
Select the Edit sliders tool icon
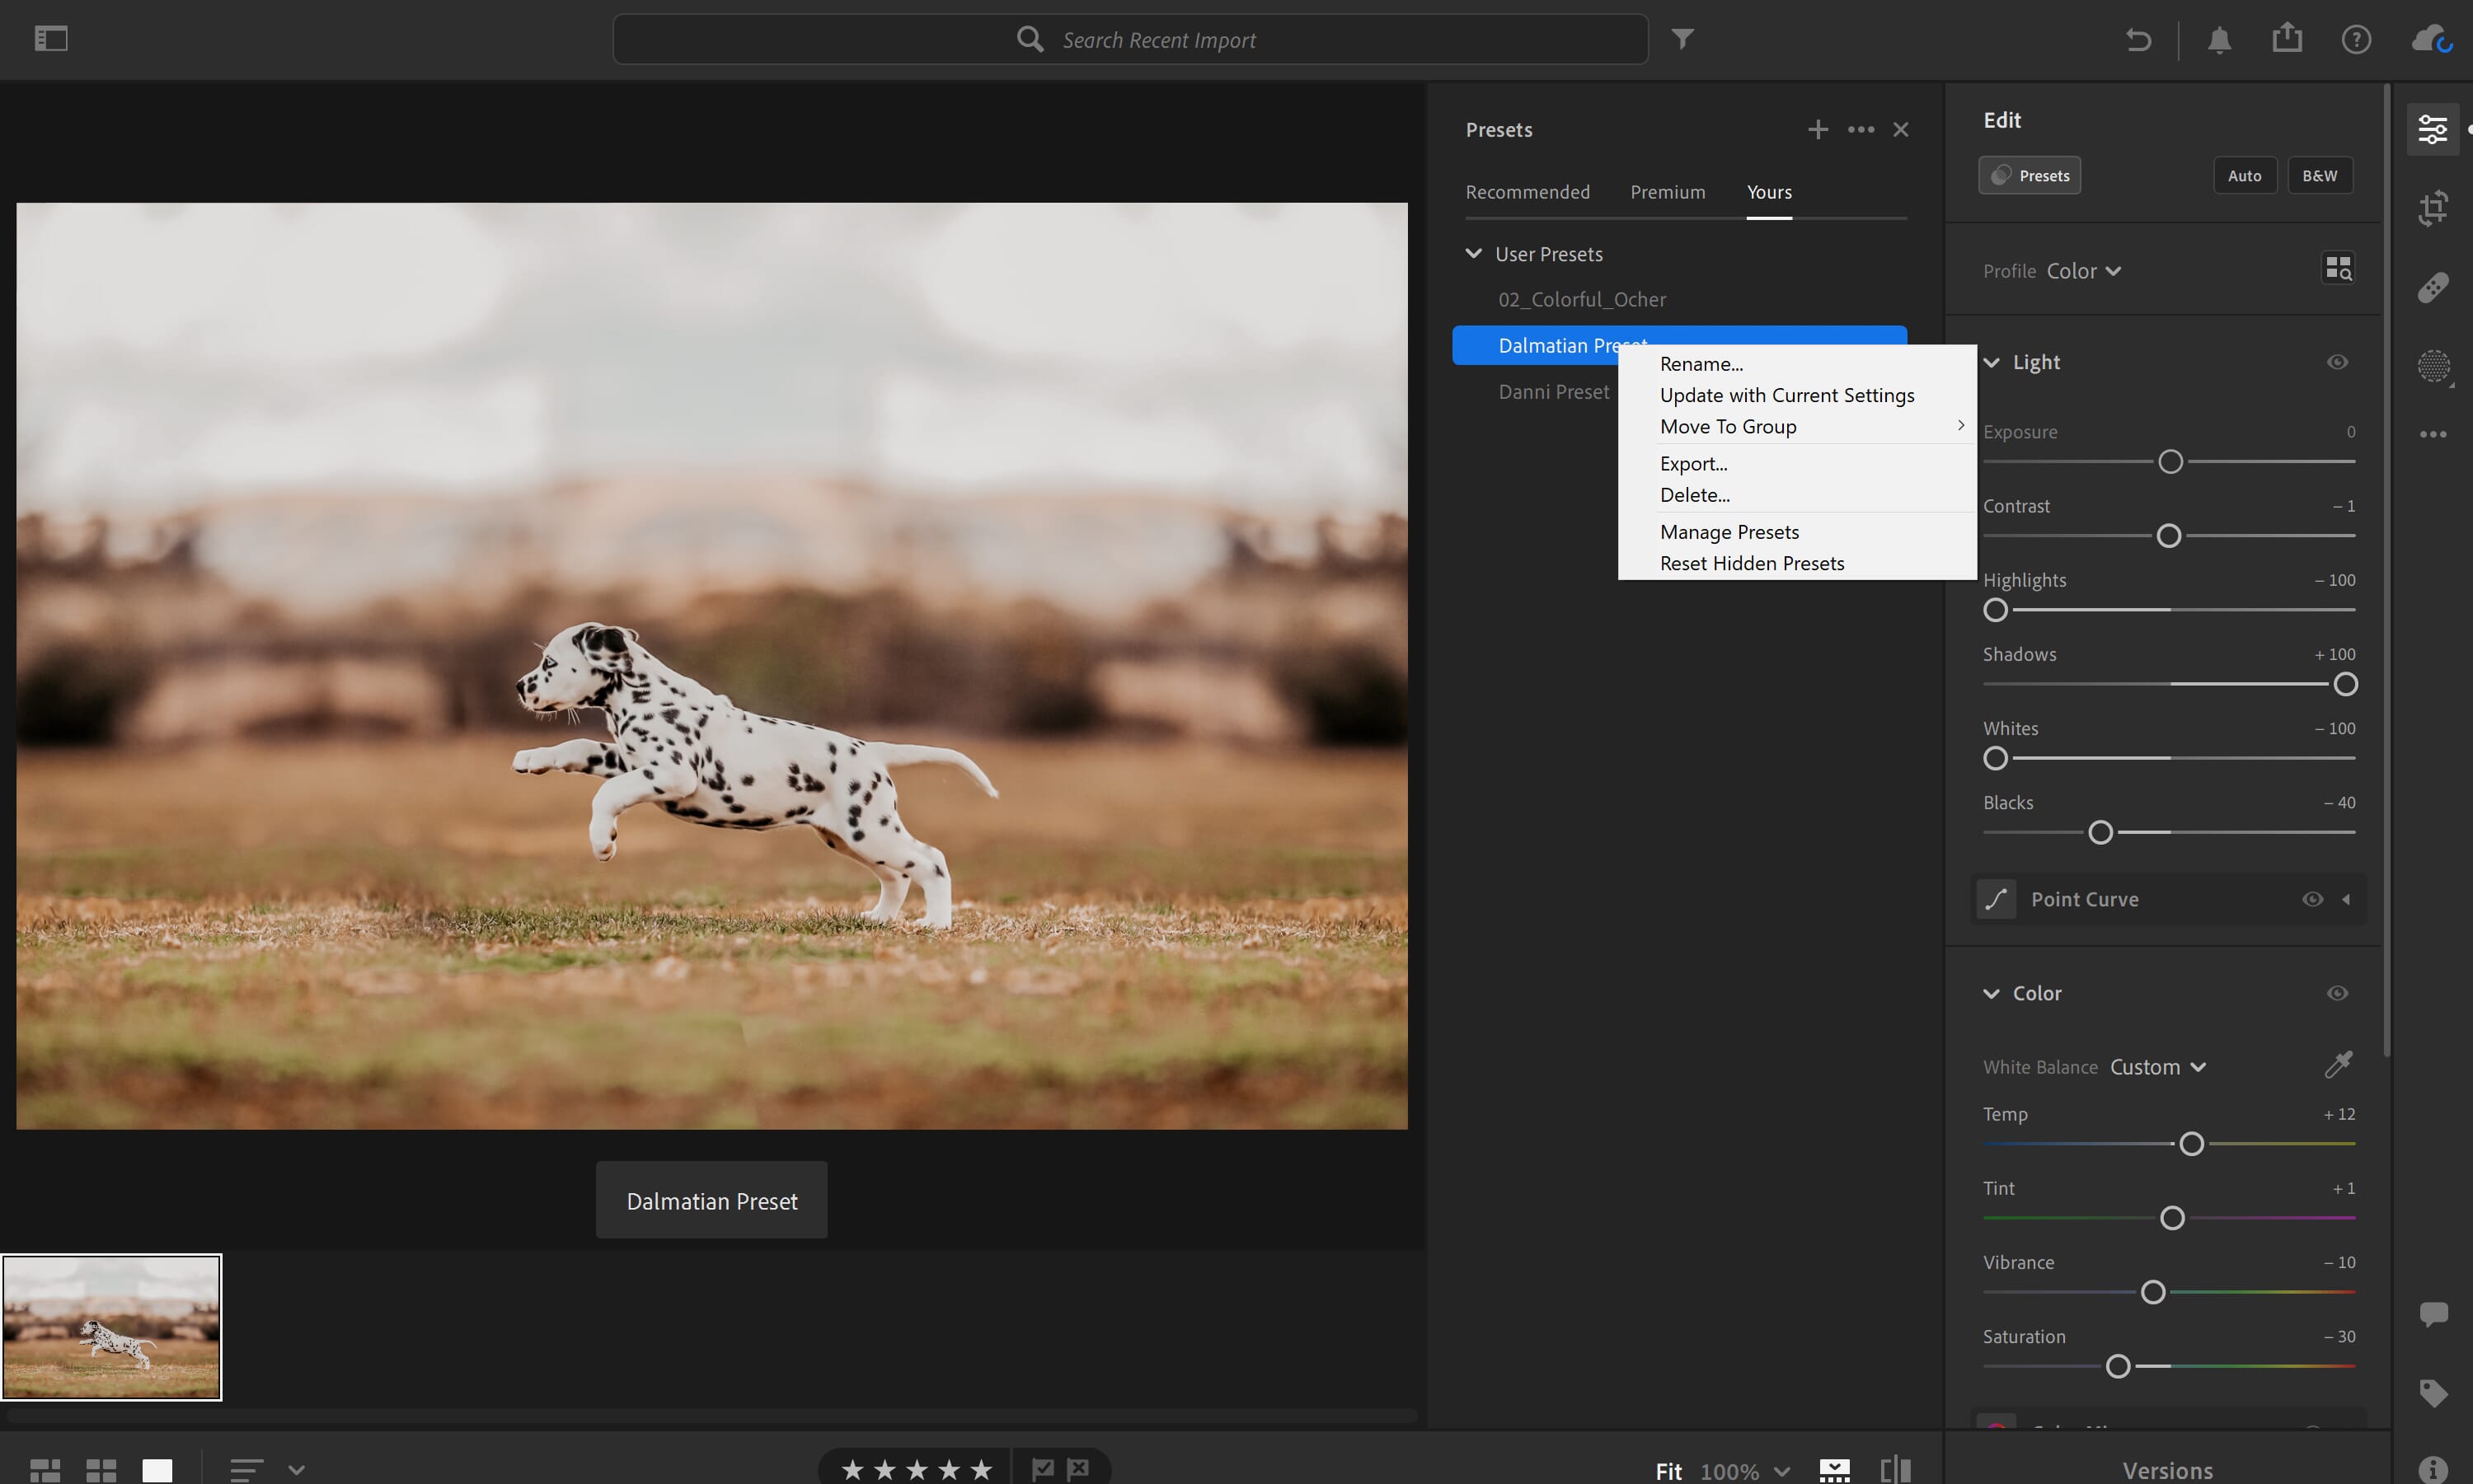[x=2433, y=129]
